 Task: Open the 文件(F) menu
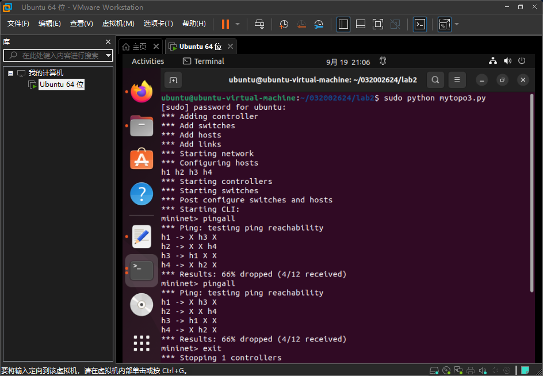[18, 23]
